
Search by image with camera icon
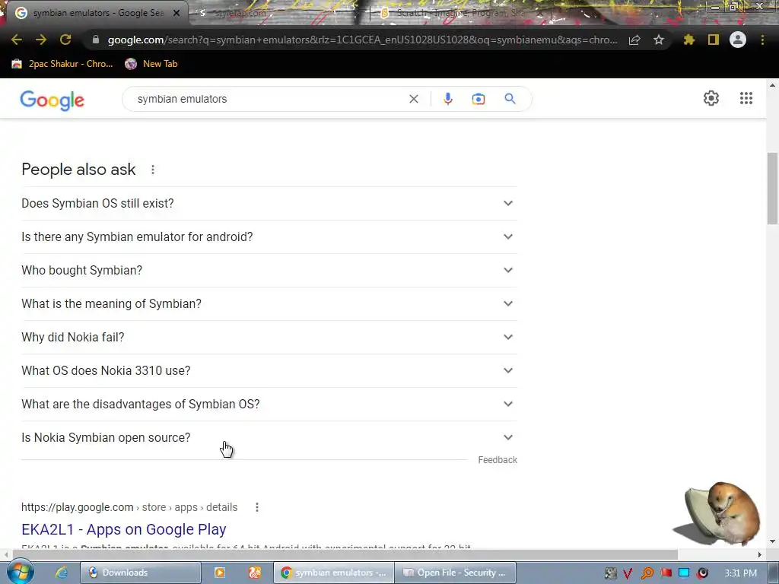click(479, 99)
